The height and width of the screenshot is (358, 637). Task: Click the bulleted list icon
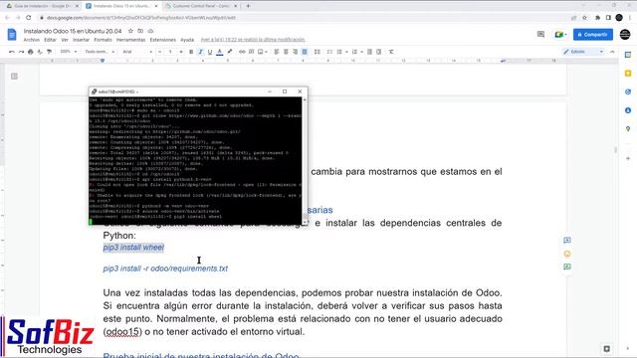click(339, 52)
